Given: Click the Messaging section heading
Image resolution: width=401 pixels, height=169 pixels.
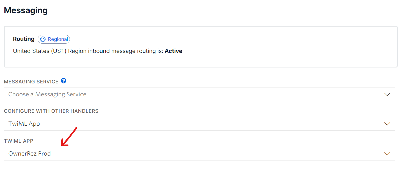Looking at the screenshot, I should tap(26, 10).
